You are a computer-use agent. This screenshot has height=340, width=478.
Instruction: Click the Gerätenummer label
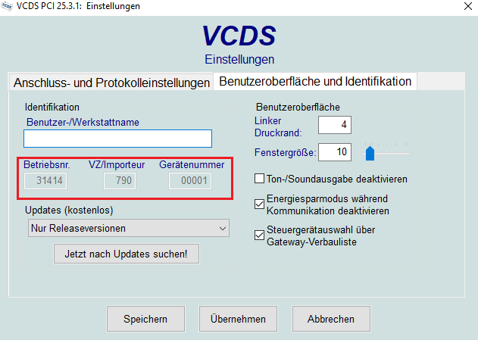[x=192, y=165]
